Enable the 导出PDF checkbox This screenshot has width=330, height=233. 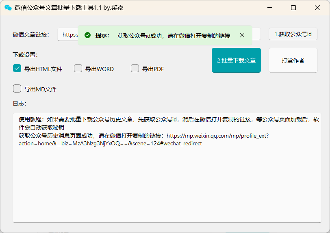[x=135, y=68]
